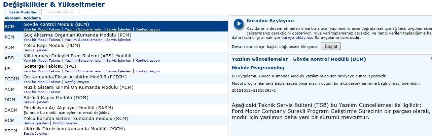The height and width of the screenshot is (136, 432).
Task: Click Konfigürasyon under FCDIM module
Action: pos(77,82)
